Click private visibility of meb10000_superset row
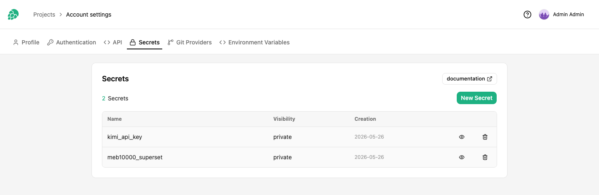599x195 pixels. coord(282,157)
